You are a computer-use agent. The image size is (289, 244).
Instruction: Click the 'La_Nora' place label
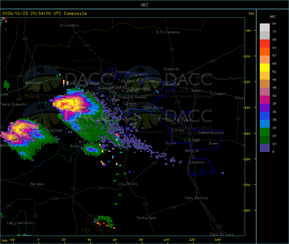coord(128,81)
